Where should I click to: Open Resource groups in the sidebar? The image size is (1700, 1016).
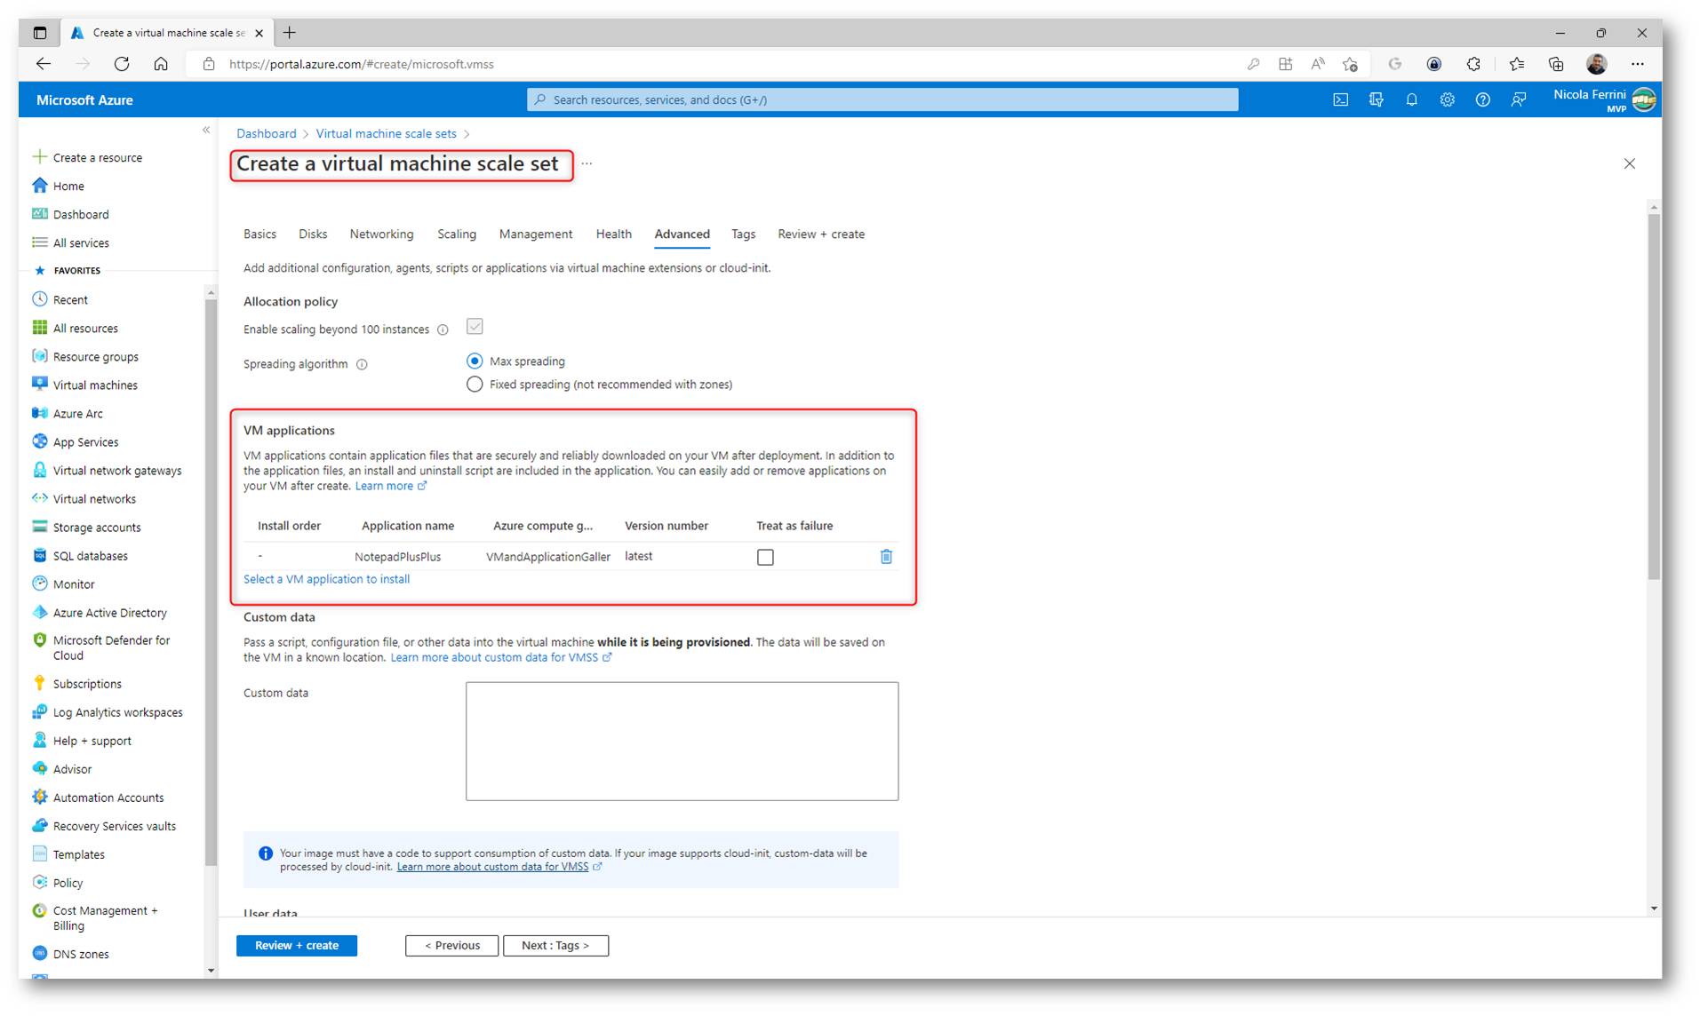95,357
